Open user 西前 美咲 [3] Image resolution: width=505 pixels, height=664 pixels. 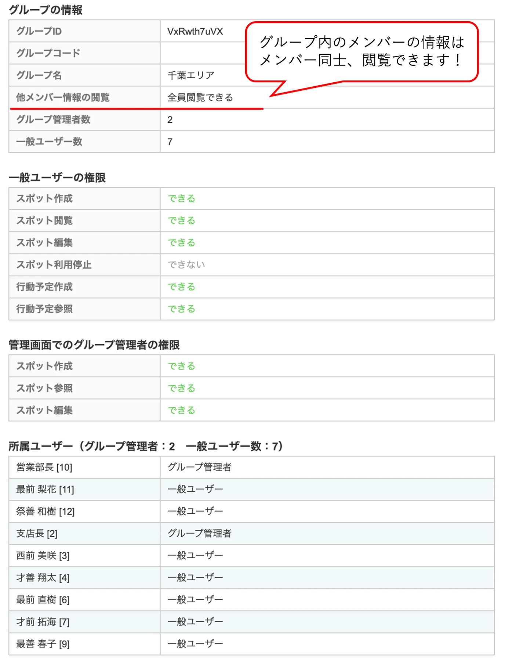(43, 555)
